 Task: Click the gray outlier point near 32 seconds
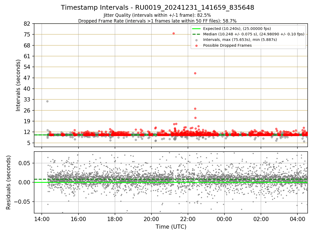[47, 101]
